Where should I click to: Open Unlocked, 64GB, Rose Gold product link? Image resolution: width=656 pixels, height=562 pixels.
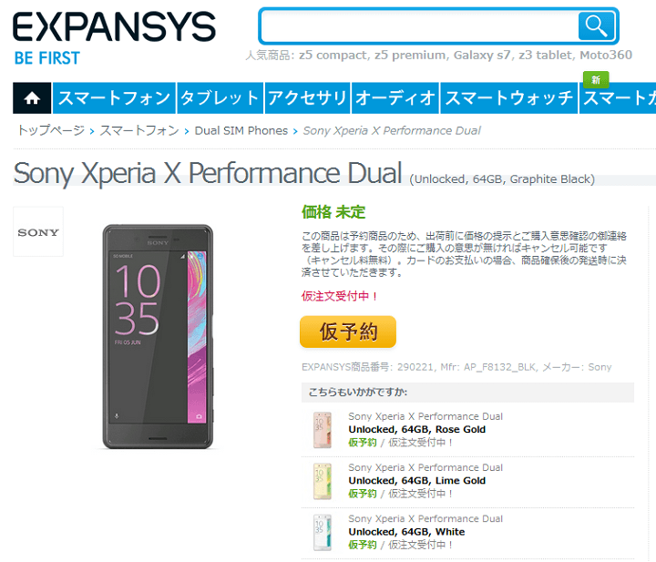click(x=416, y=429)
